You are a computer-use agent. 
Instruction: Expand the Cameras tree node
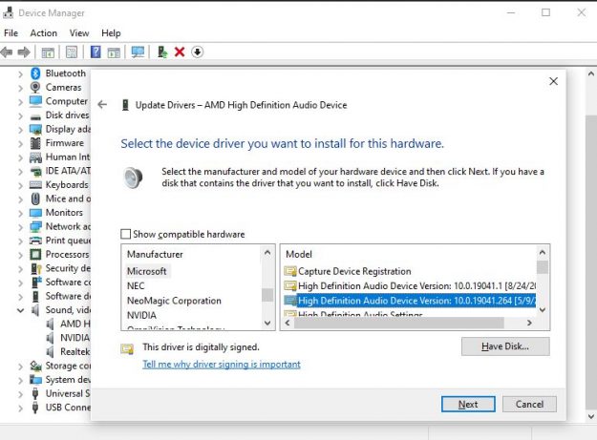(21, 88)
